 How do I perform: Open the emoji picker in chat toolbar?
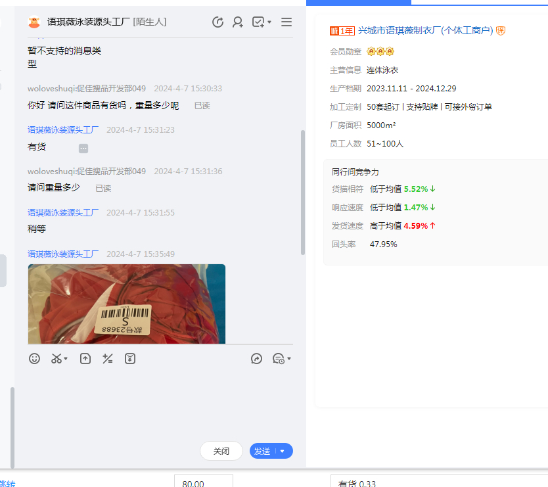coord(35,359)
